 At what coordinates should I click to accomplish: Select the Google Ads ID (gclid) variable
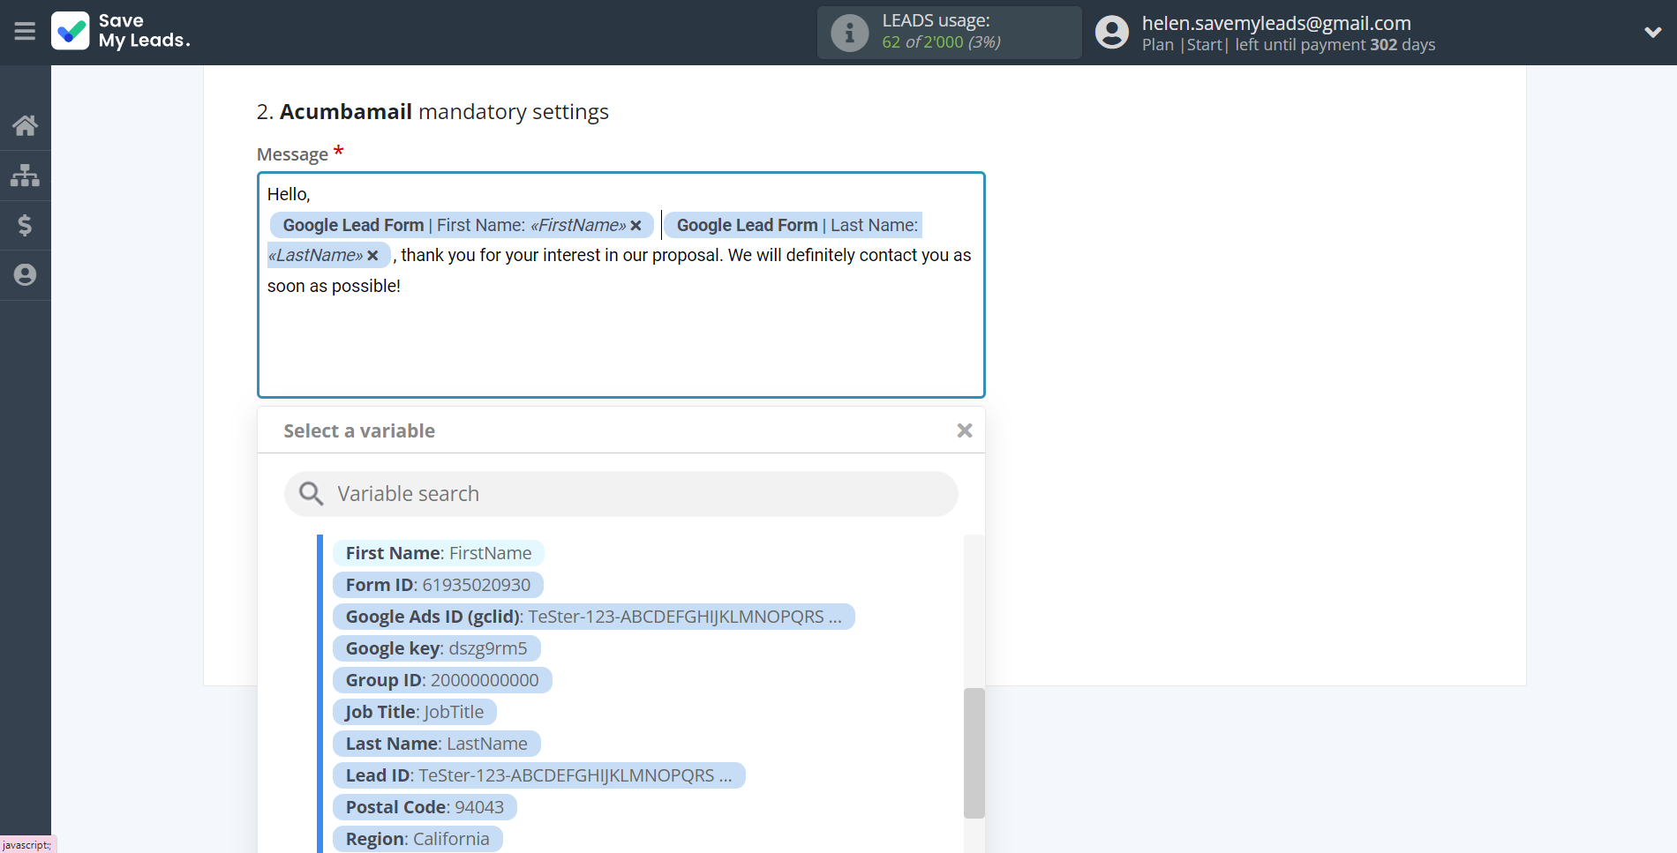coord(594,617)
